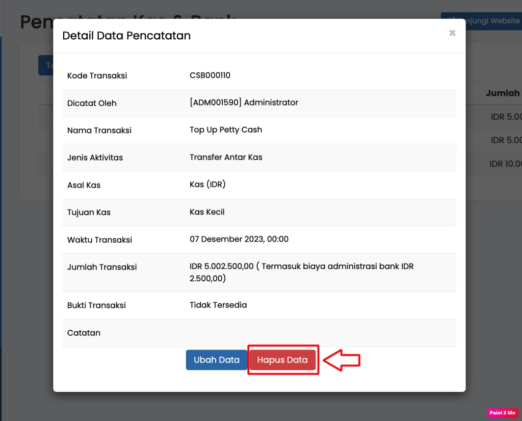Select the 07 Desember 2023, 00:00 timestamp

(x=239, y=239)
